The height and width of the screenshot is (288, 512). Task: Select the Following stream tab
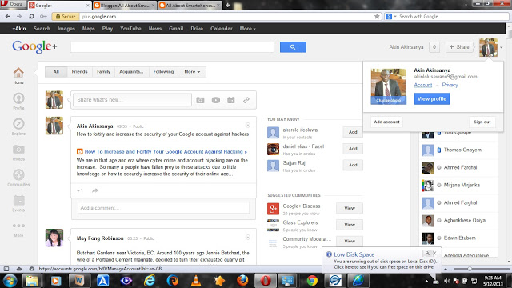(x=163, y=71)
